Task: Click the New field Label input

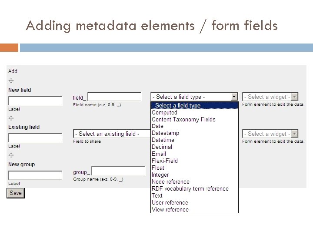Action: pos(35,101)
